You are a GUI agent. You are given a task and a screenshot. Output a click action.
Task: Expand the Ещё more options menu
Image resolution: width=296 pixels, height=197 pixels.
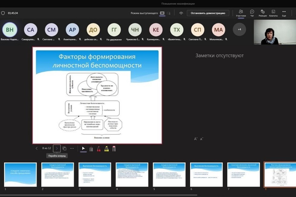tap(284, 13)
